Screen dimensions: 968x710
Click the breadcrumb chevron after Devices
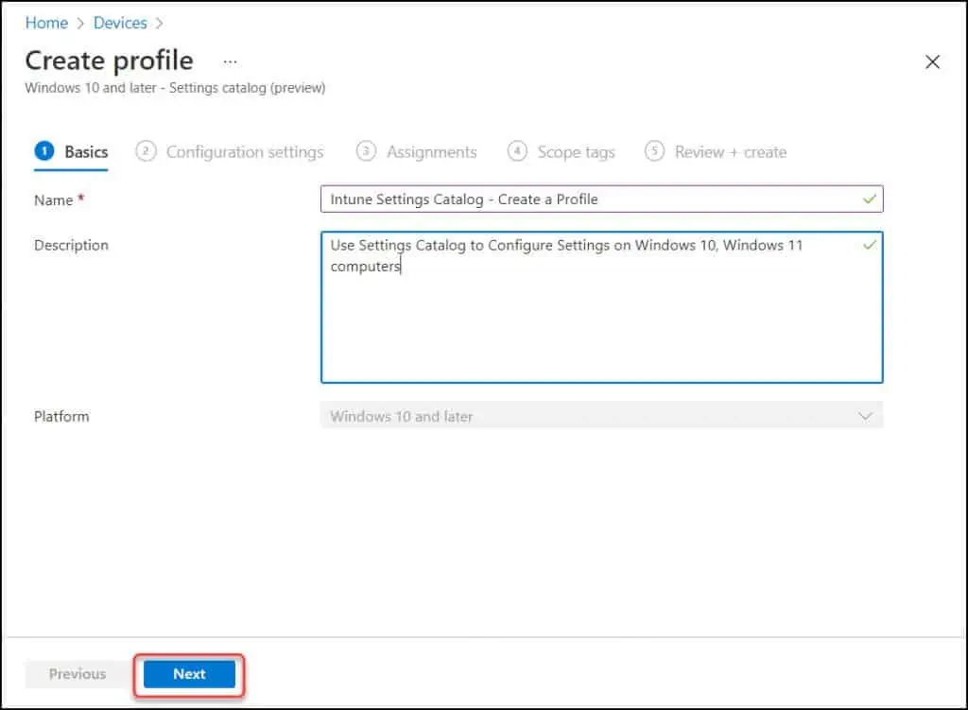point(159,24)
